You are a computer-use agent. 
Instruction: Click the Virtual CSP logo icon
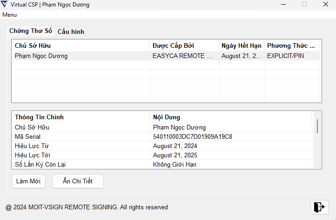4,5
